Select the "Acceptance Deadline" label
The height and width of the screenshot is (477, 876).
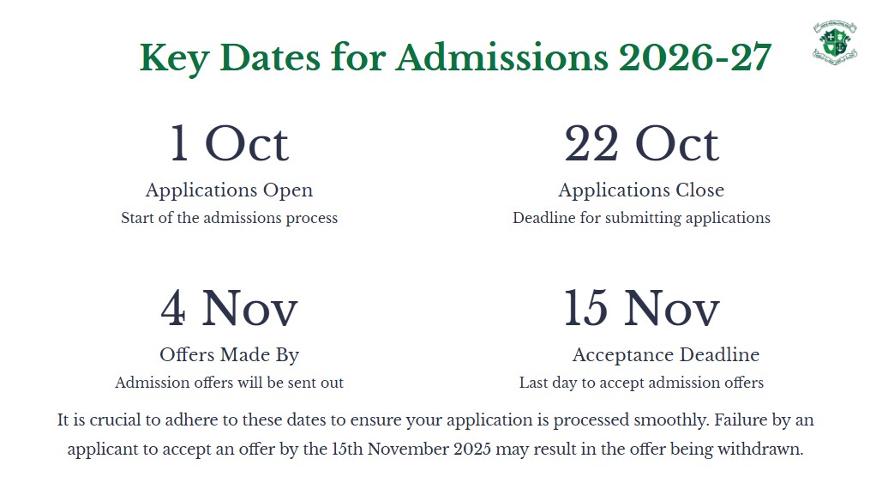coord(665,354)
